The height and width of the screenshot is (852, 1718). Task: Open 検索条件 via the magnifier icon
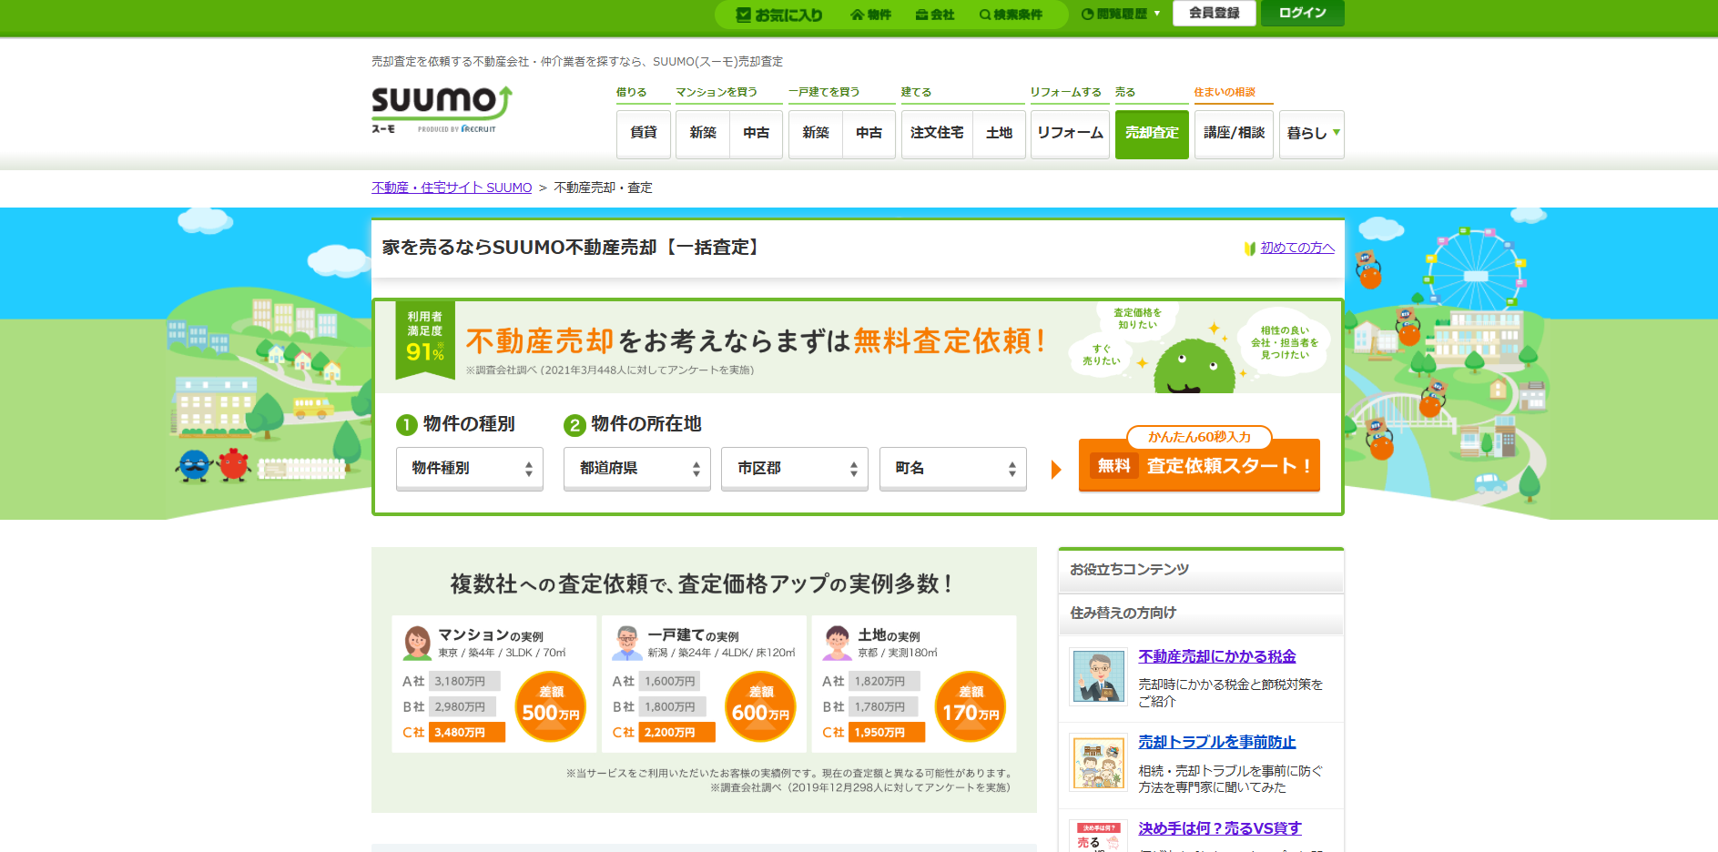(985, 15)
